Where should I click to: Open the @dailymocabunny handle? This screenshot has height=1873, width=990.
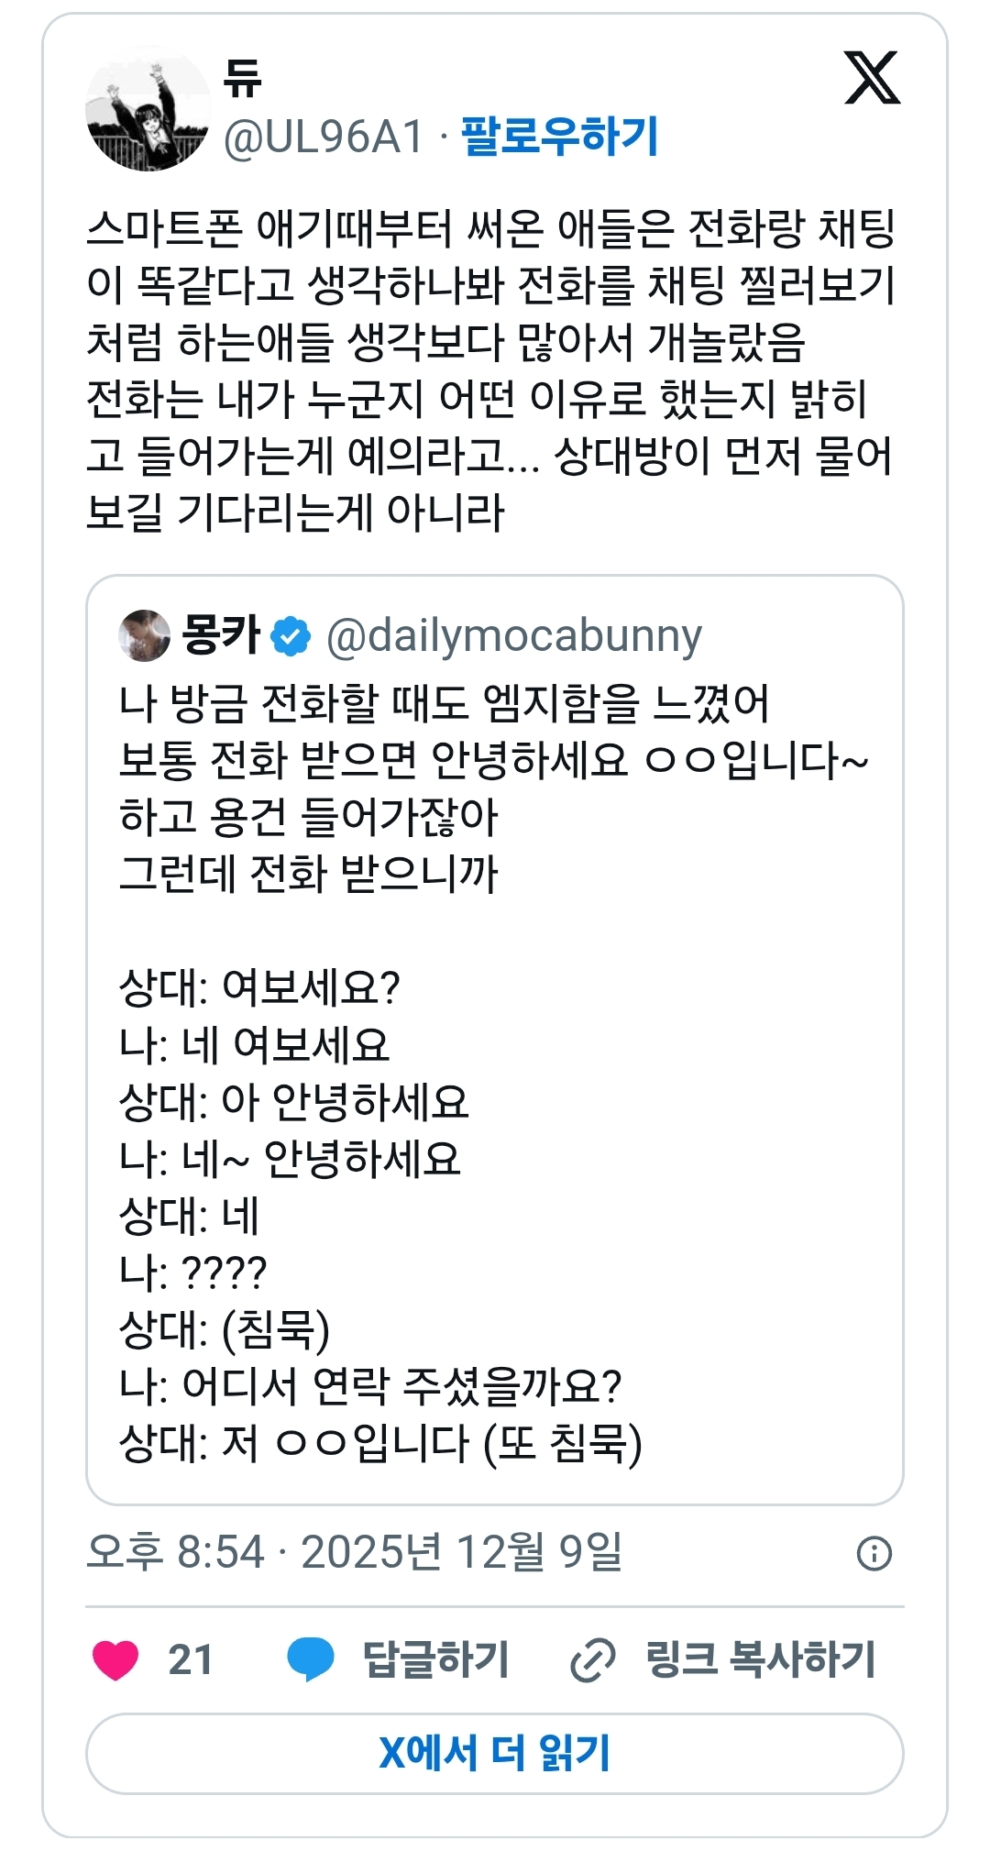514,635
